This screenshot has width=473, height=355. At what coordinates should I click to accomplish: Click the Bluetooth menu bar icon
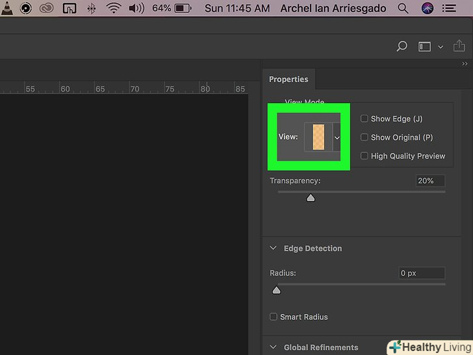(92, 8)
